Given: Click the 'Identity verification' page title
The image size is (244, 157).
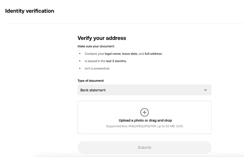Looking at the screenshot, I should click(30, 11).
